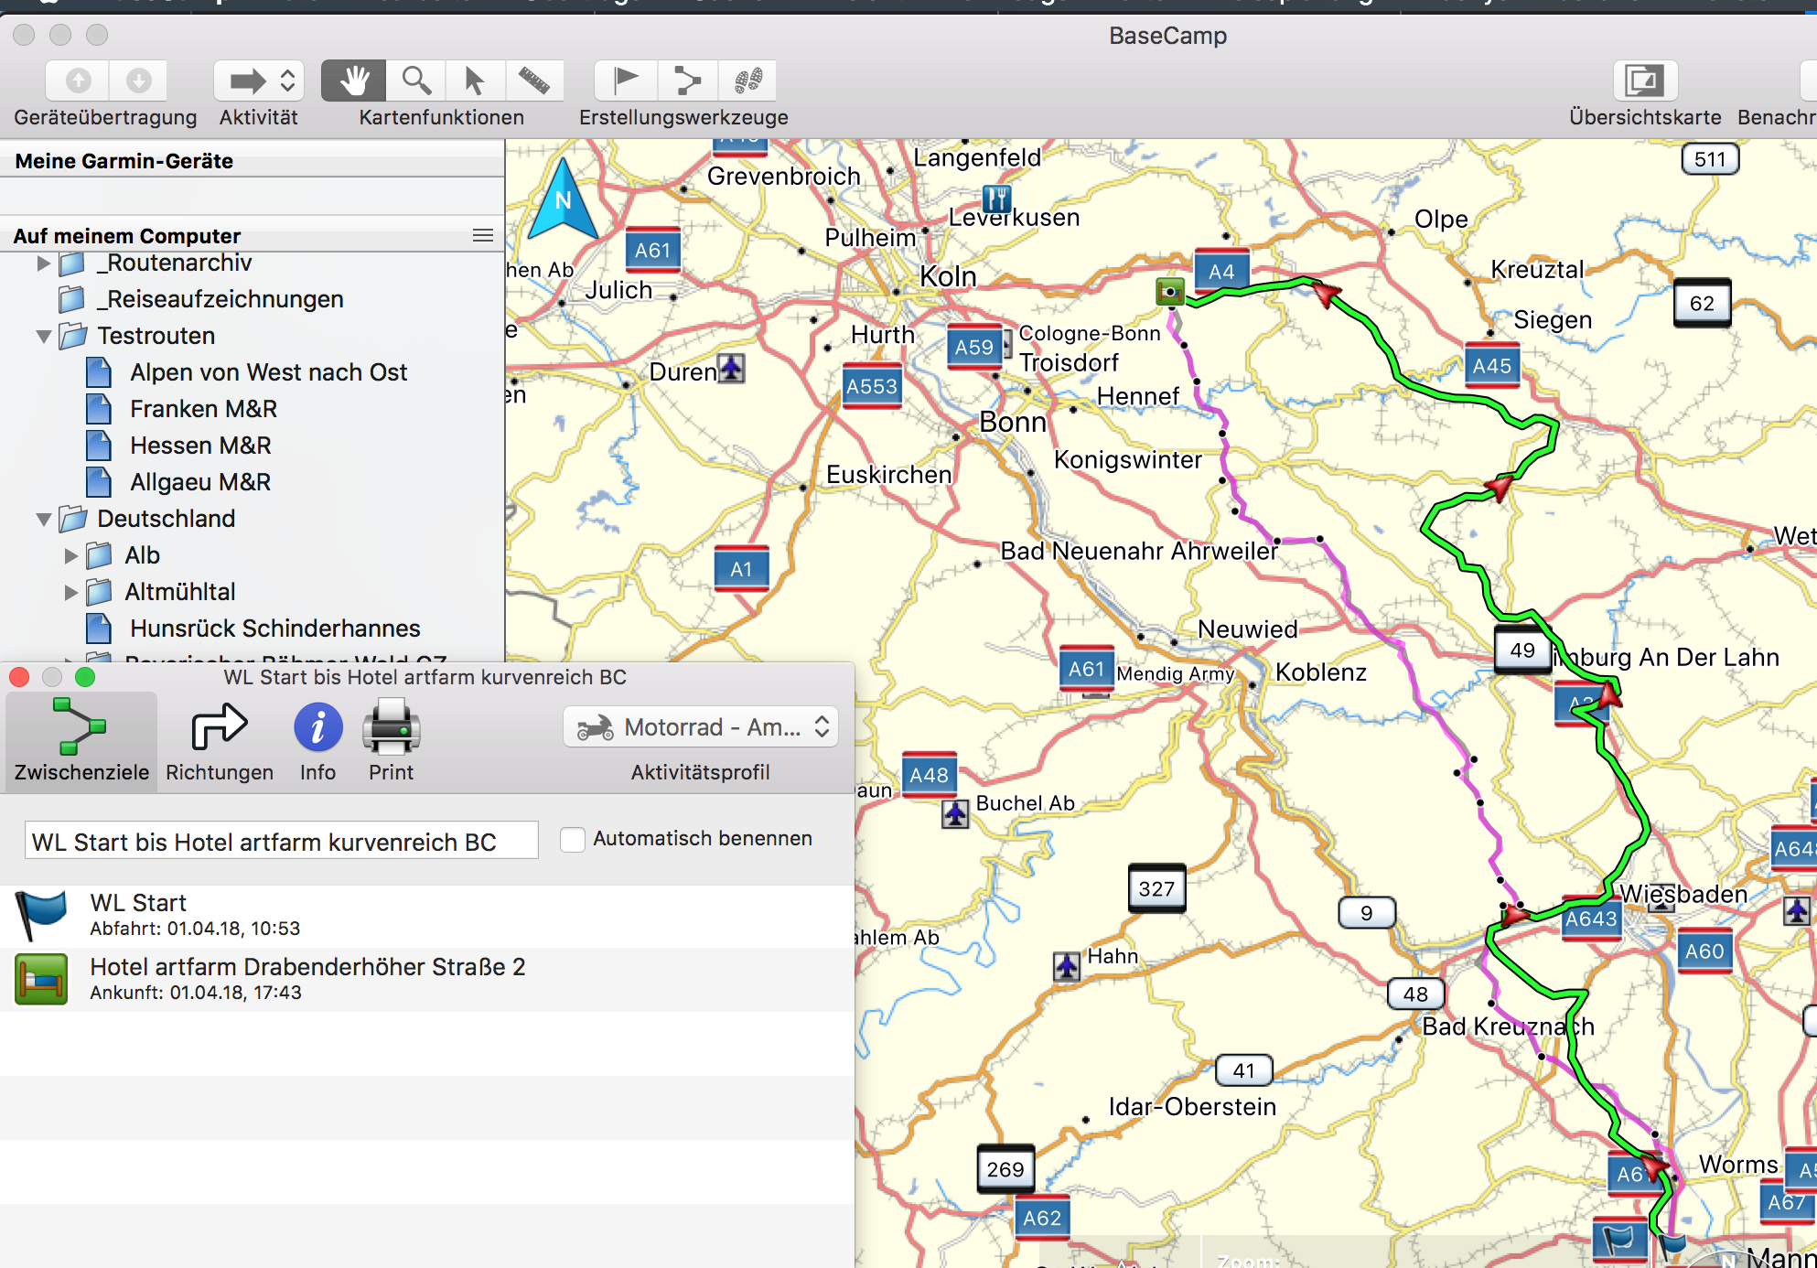Toggle the Übersichtskarte overview map button
The width and height of the screenshot is (1817, 1268).
point(1645,81)
